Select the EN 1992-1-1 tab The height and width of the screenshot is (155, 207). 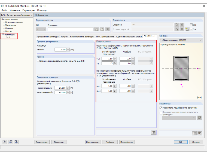point(150,36)
